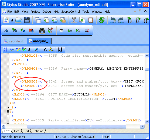Select the Text view tab
This screenshot has height=140, width=150.
pyautogui.click(x=6, y=131)
